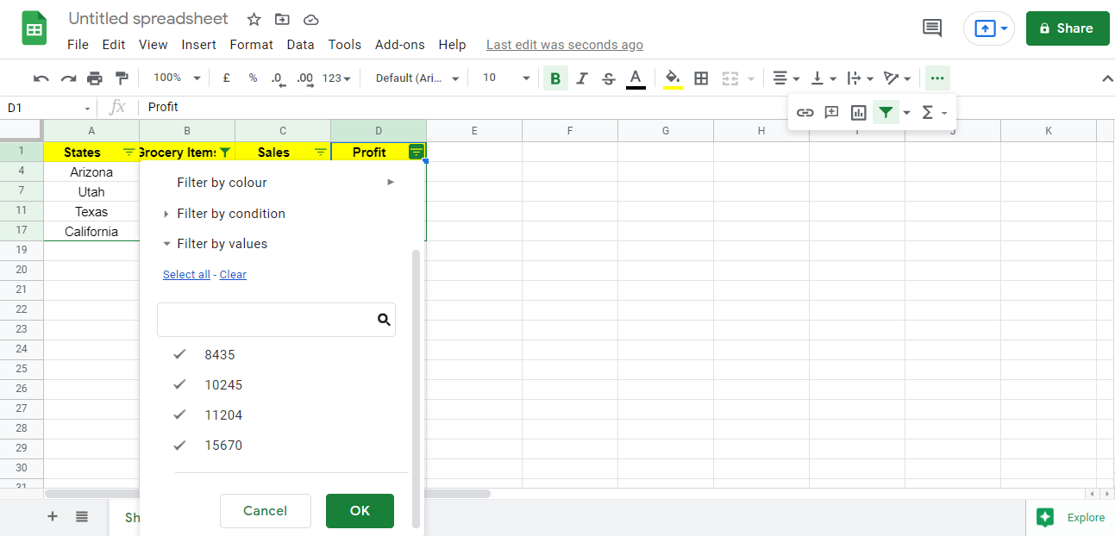The width and height of the screenshot is (1115, 536).
Task: Click the Redo arrow icon
Action: coord(68,78)
